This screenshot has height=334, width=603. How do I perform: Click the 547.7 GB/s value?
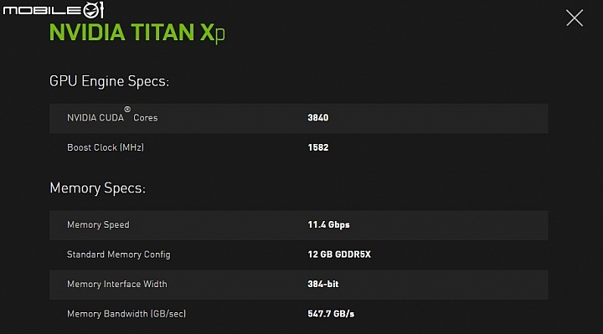coord(331,314)
